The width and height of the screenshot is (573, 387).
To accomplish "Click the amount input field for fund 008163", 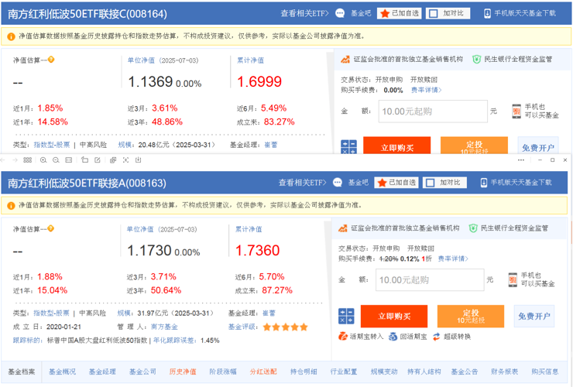I will [x=430, y=280].
